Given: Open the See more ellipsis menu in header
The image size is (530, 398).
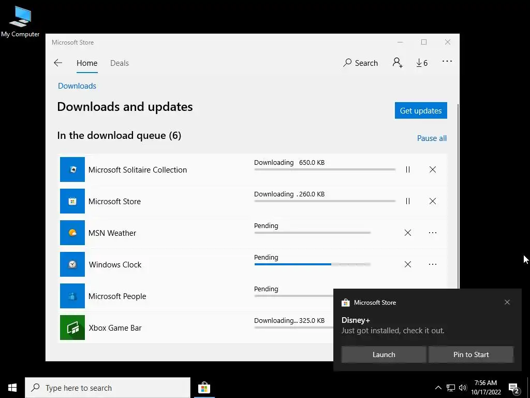Looking at the screenshot, I should [447, 61].
